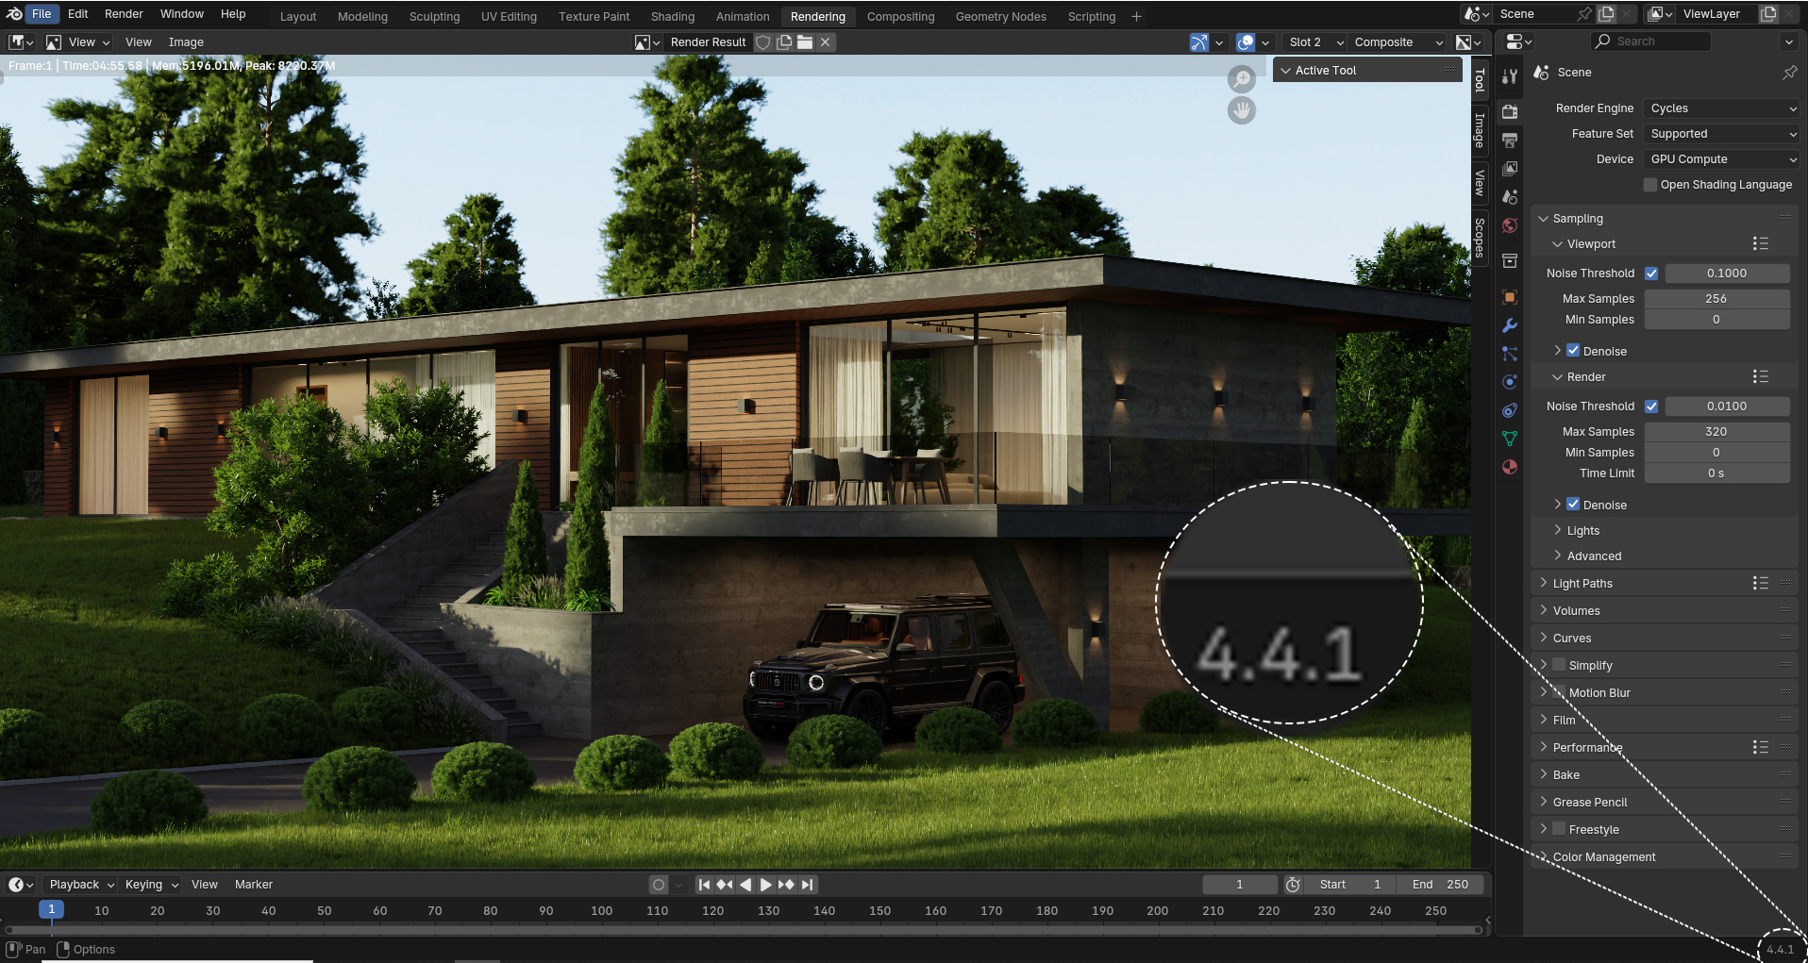Image resolution: width=1808 pixels, height=963 pixels.
Task: Click the pan hand gizmo in the image view
Action: tap(1242, 110)
